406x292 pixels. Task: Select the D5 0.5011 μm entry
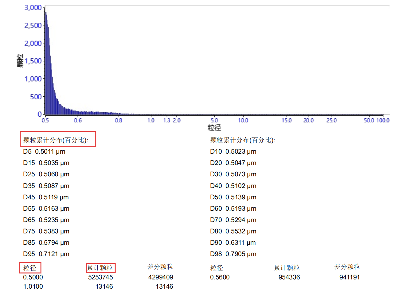44,152
